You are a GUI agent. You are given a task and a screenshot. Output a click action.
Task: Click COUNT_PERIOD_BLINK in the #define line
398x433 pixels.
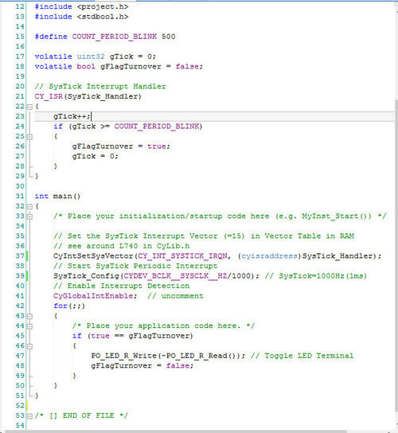pos(115,37)
